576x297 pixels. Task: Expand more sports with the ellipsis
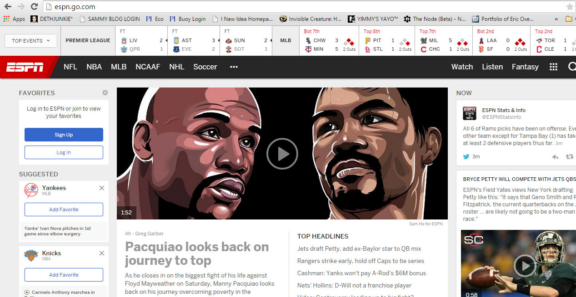pos(234,67)
